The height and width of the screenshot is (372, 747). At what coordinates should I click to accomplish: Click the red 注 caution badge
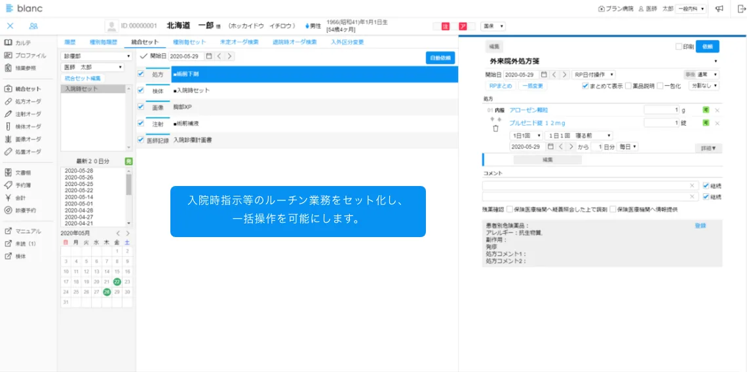coord(445,26)
